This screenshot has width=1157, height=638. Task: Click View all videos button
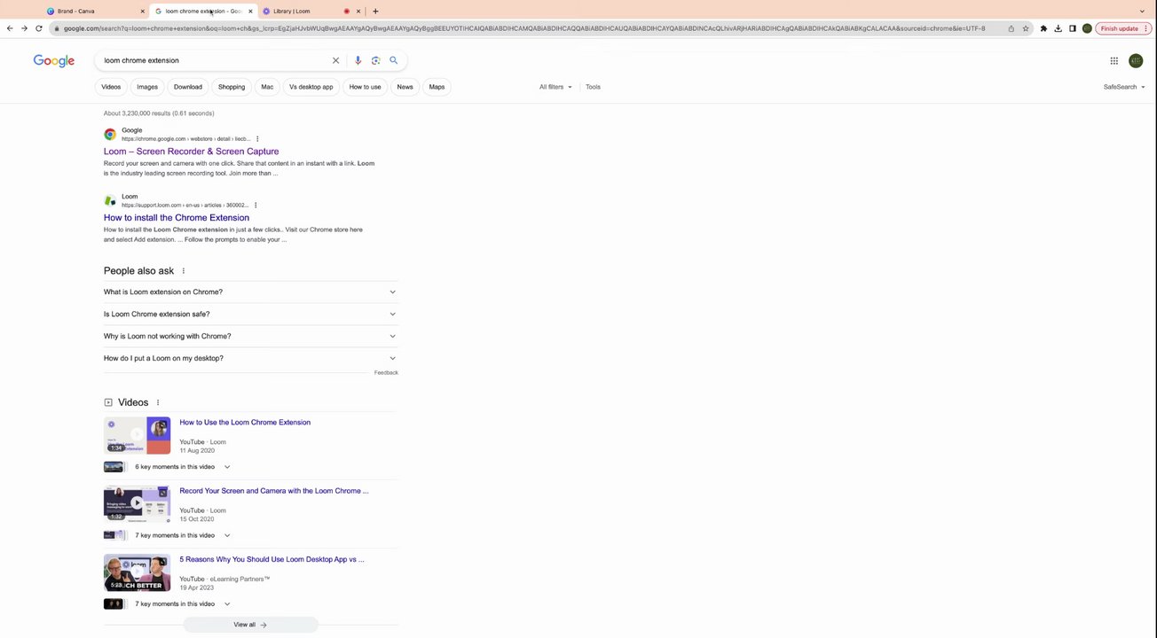[250, 625]
